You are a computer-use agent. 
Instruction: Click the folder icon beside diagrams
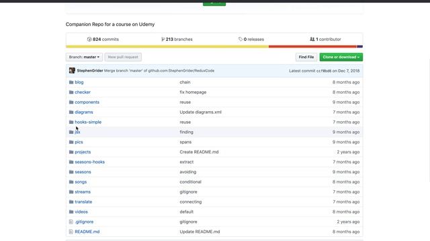[x=71, y=112]
